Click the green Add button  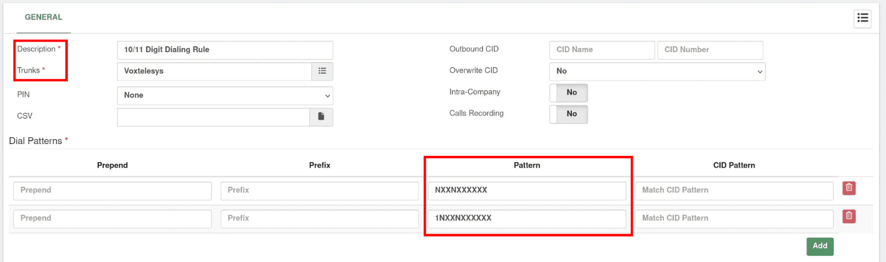[x=820, y=246]
